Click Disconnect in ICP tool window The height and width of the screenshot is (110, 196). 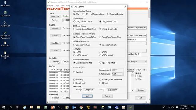coord(55,16)
